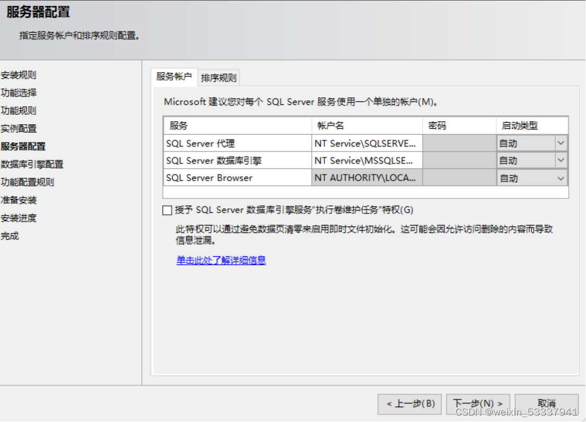Select the SQL Server Browser service row
This screenshot has height=422, width=586.
click(237, 178)
